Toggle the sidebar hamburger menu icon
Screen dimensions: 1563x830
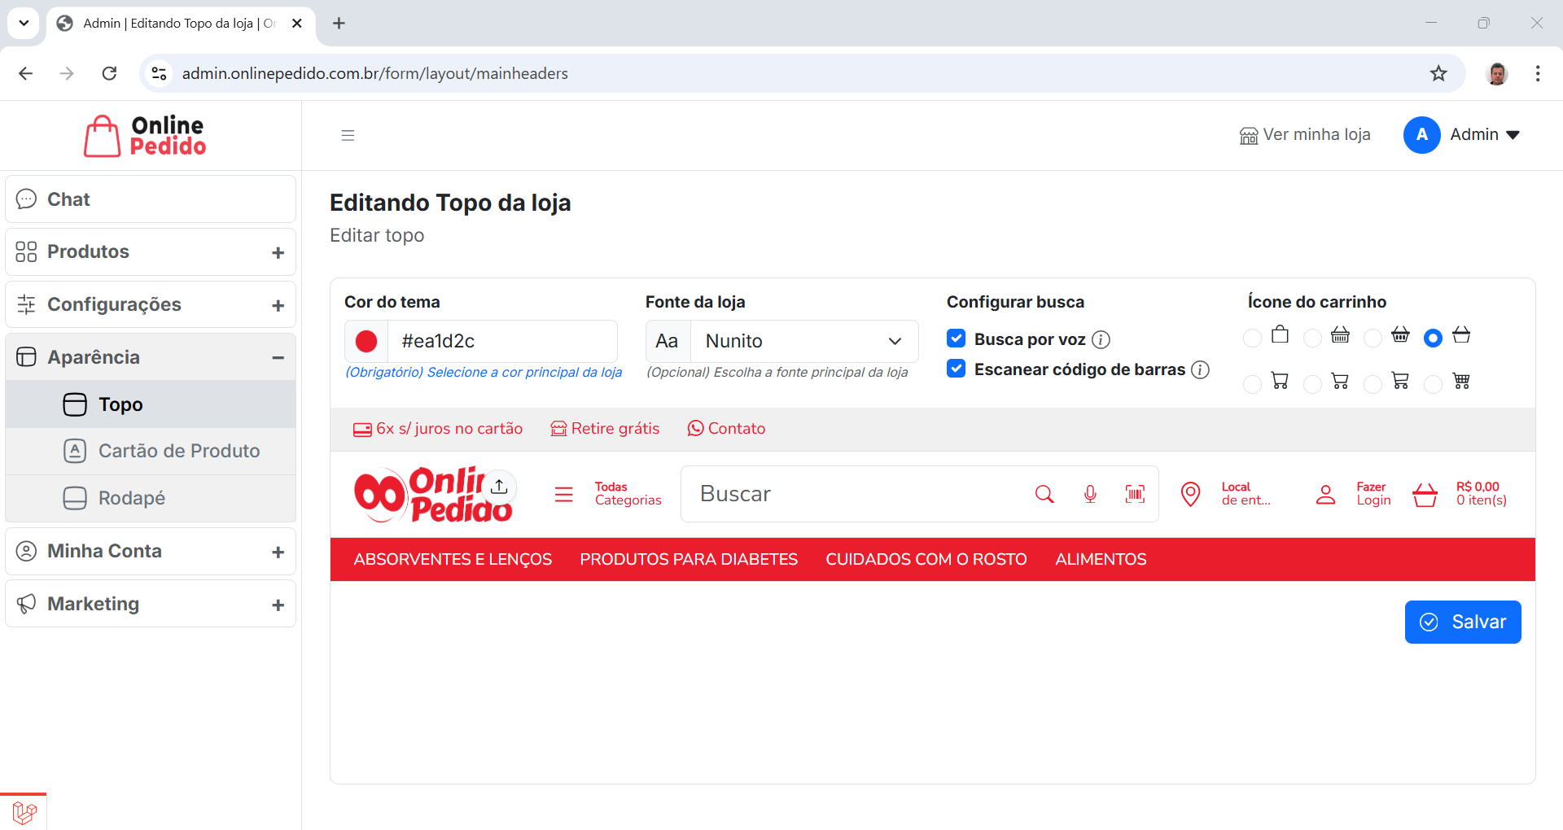point(348,135)
